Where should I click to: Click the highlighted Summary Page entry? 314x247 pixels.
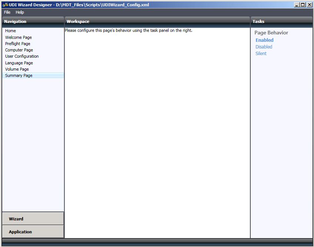pyautogui.click(x=33, y=75)
